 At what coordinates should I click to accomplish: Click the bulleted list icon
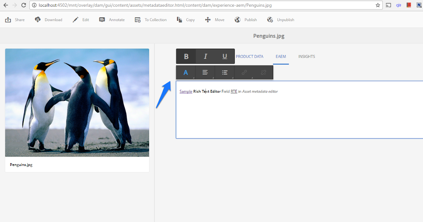tap(225, 72)
